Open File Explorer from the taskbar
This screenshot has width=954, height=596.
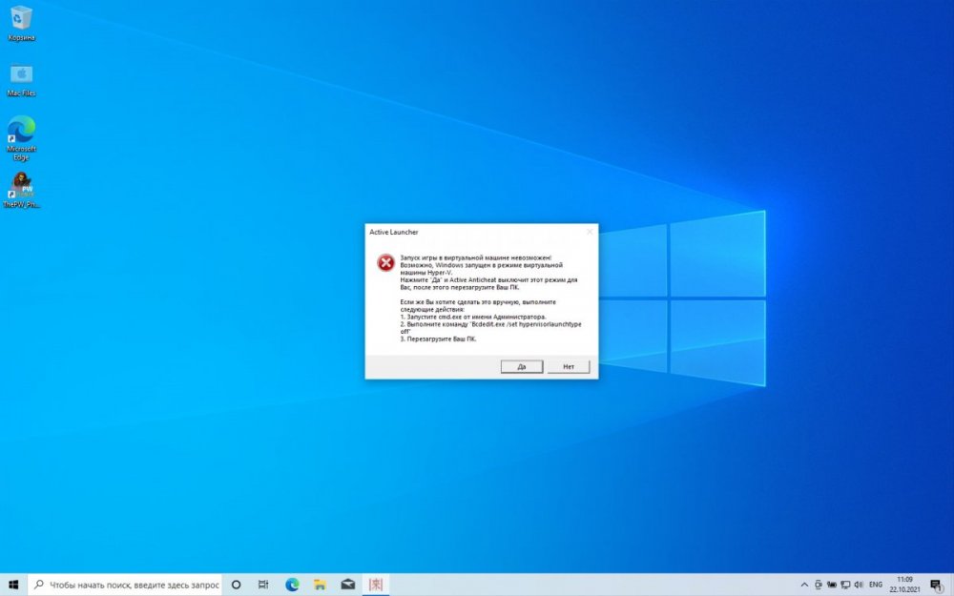(321, 585)
